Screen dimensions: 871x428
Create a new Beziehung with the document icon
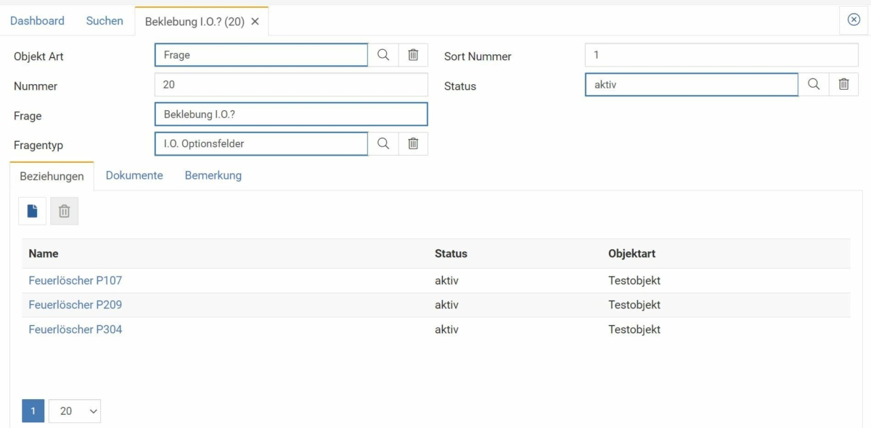pos(32,211)
